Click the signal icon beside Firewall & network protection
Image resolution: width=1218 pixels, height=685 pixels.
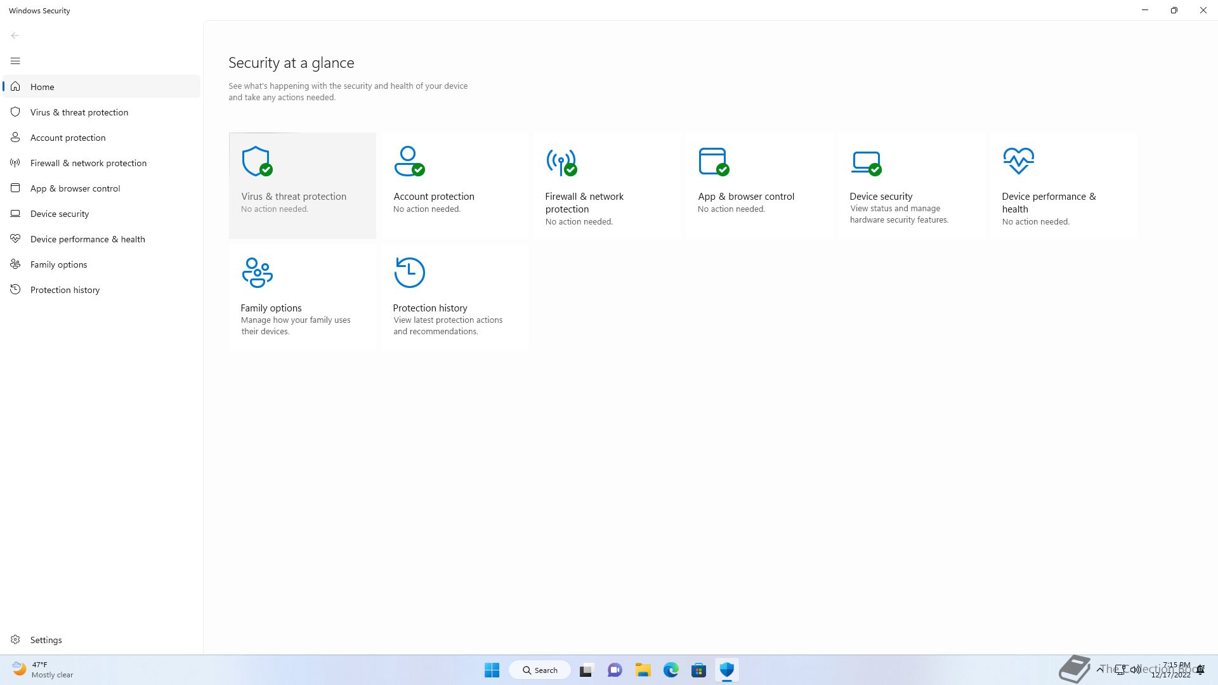[15, 163]
